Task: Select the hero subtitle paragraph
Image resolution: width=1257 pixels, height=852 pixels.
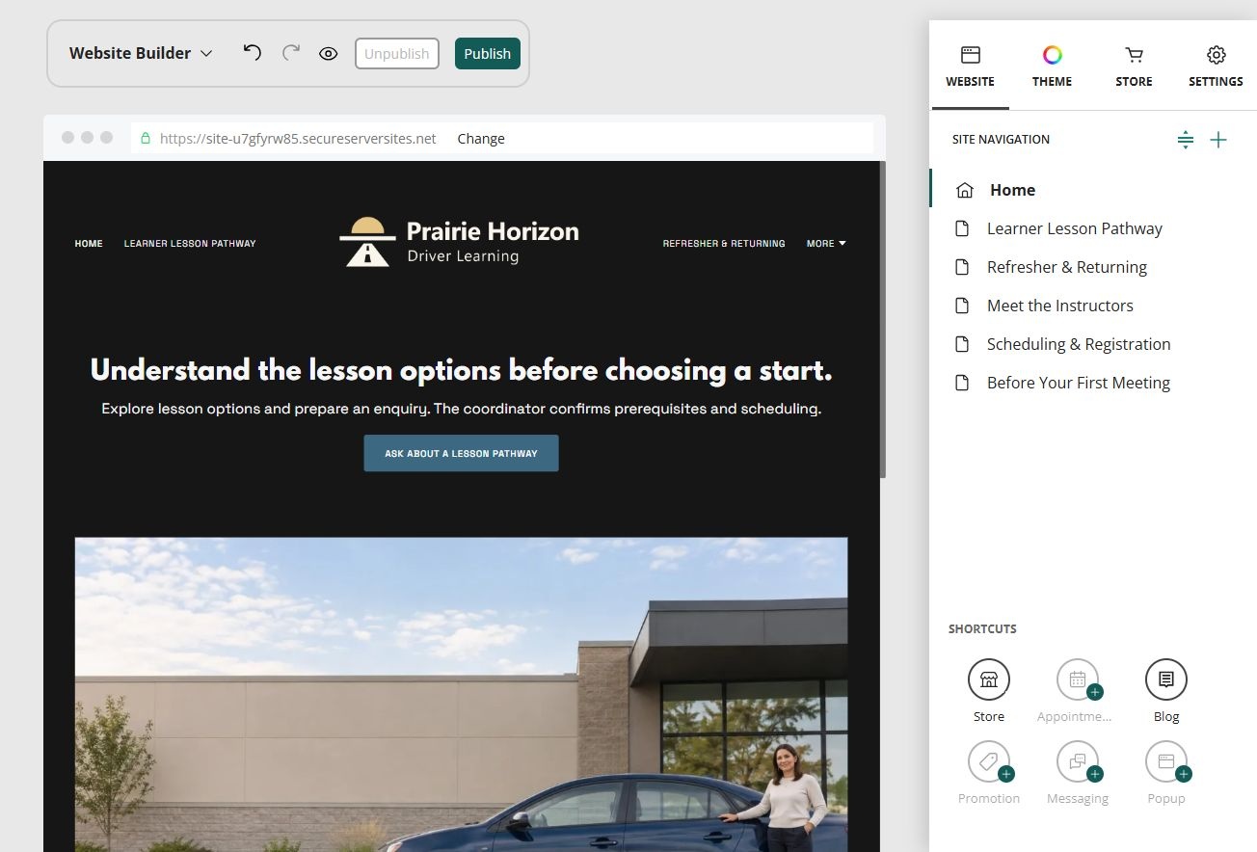Action: (x=461, y=409)
